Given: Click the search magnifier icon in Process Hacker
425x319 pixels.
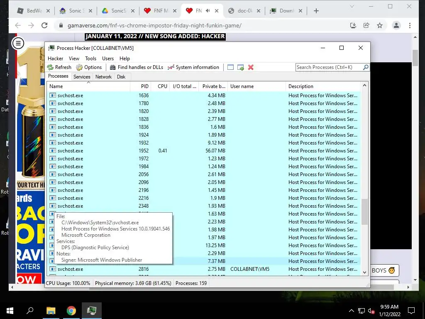Looking at the screenshot, I should (366, 67).
